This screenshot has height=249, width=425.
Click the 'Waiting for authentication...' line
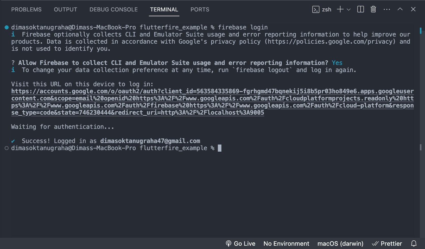[x=63, y=127]
